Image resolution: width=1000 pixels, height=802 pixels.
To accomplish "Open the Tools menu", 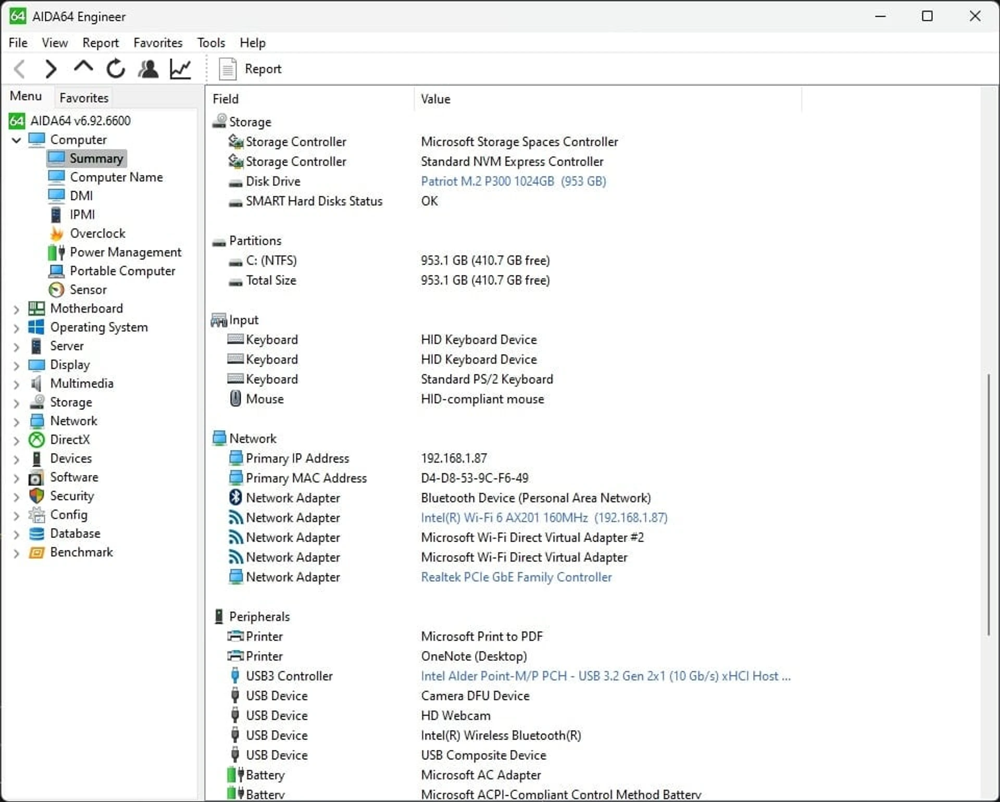I will point(211,43).
